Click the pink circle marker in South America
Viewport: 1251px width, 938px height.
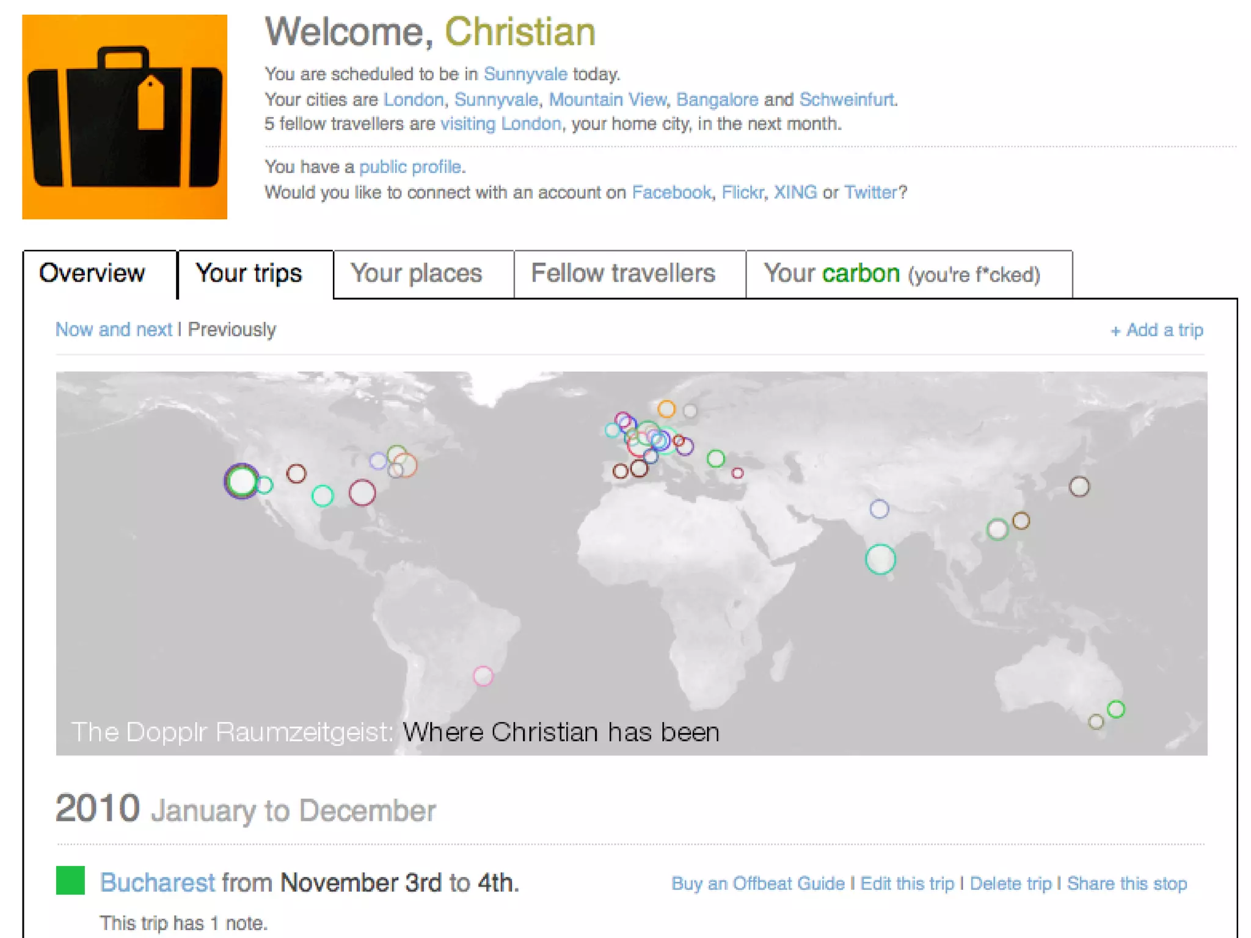(483, 676)
